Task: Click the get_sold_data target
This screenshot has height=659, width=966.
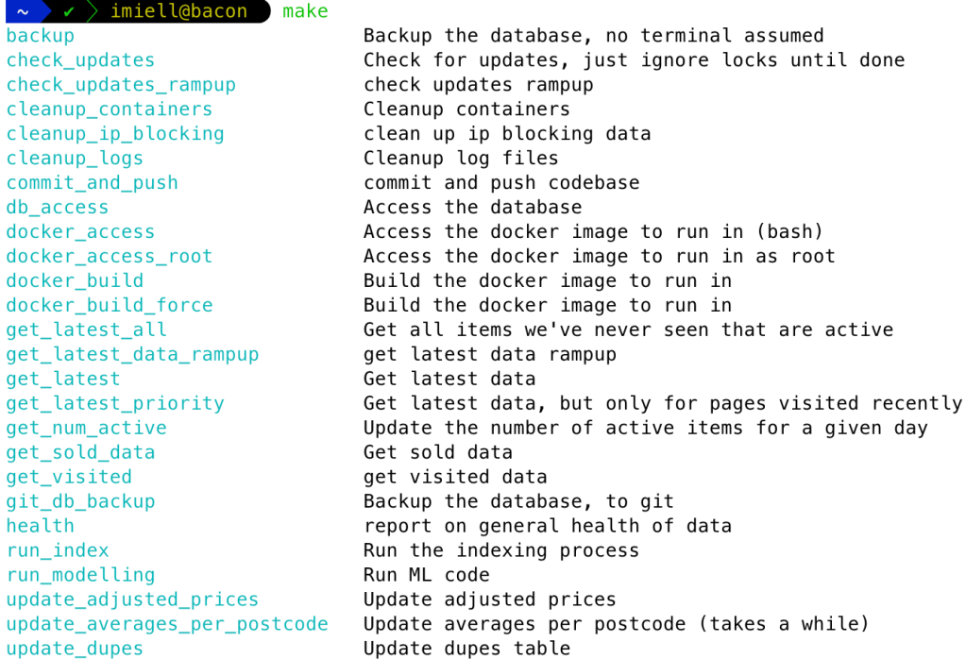Action: coord(80,453)
